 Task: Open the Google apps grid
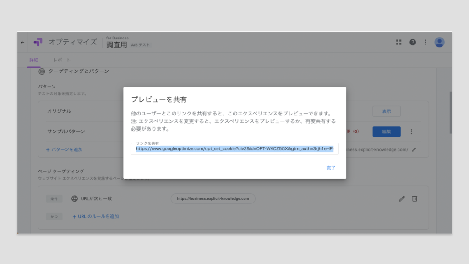[x=398, y=42]
